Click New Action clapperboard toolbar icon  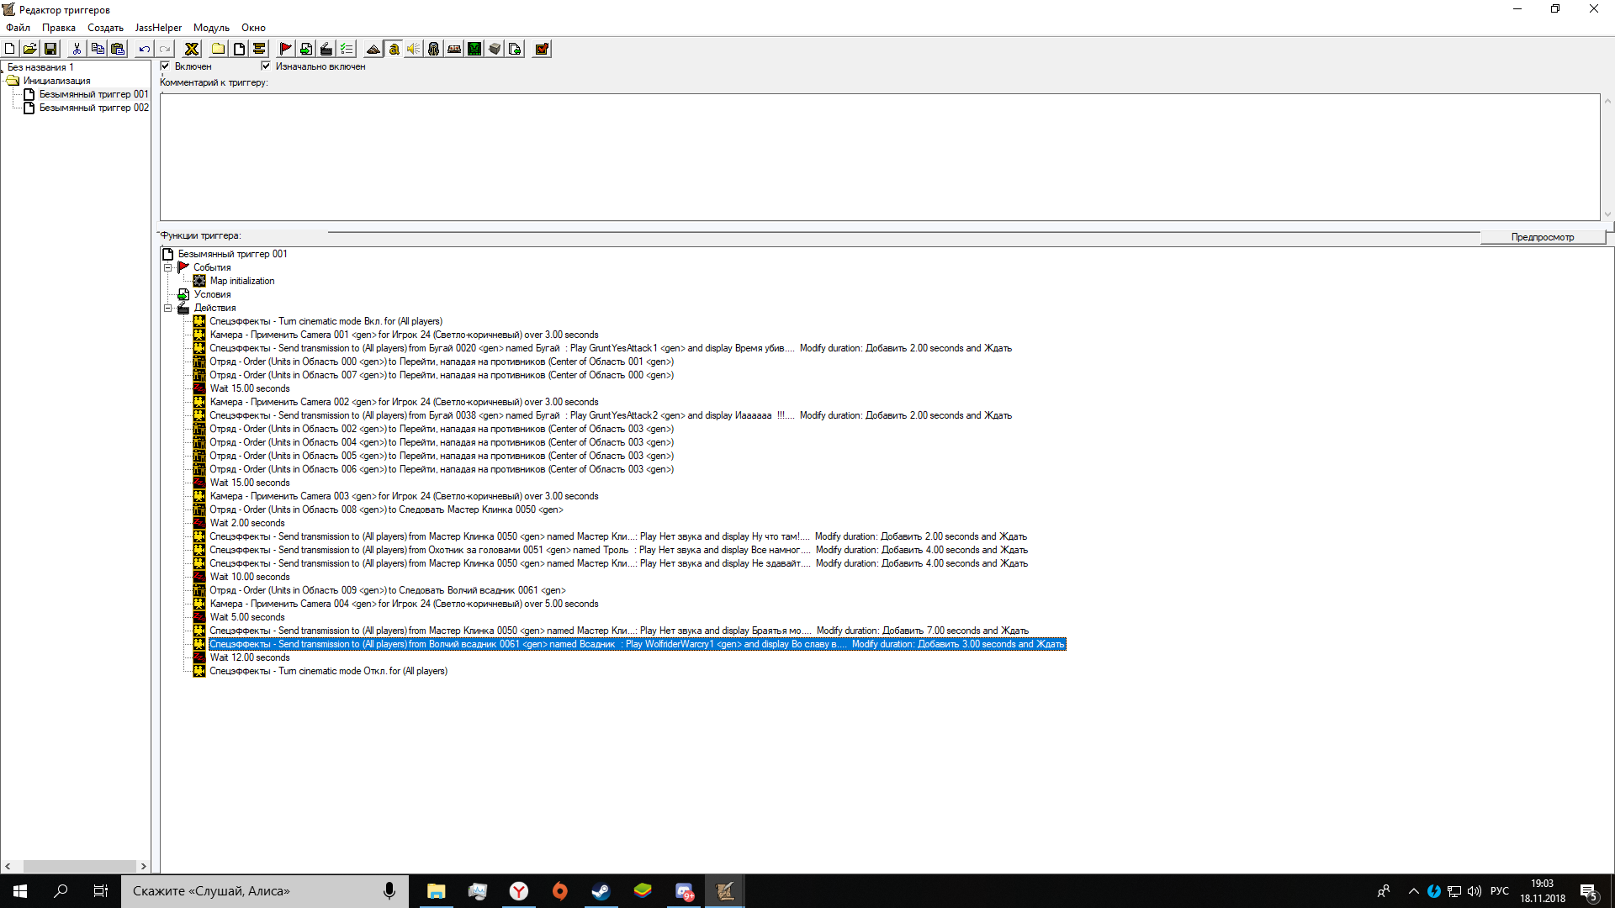click(x=326, y=49)
